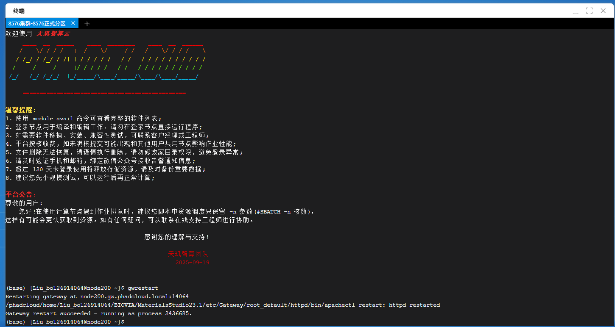Image resolution: width=615 pixels, height=327 pixels.
Task: Click the red separator line
Action: pos(104,93)
